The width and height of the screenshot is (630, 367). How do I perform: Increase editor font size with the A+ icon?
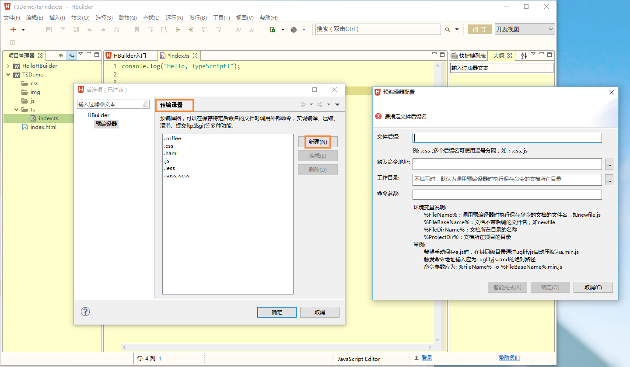[x=238, y=29]
